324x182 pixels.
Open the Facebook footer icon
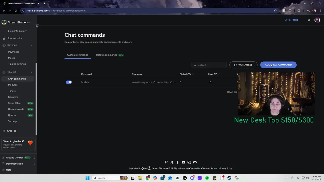coord(177,162)
